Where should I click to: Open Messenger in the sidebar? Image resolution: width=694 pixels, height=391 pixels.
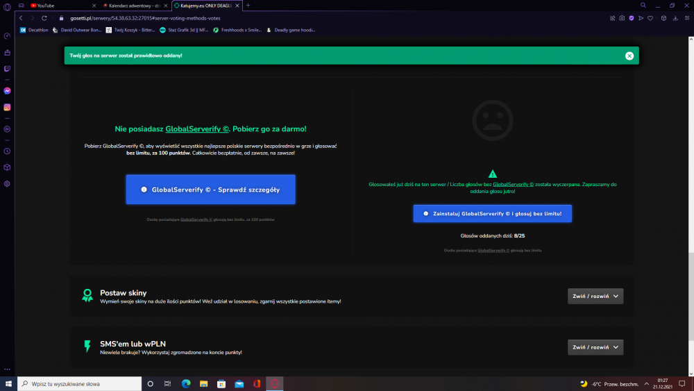pos(7,91)
